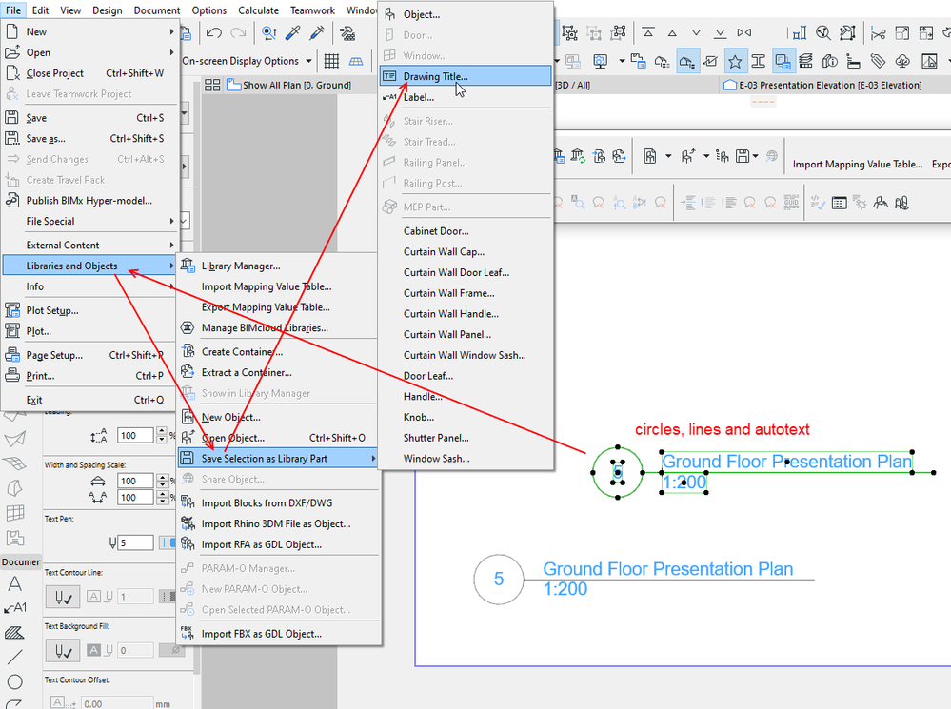The height and width of the screenshot is (709, 951).
Task: Expand the New submenu arrow in the File menu
Action: [172, 31]
